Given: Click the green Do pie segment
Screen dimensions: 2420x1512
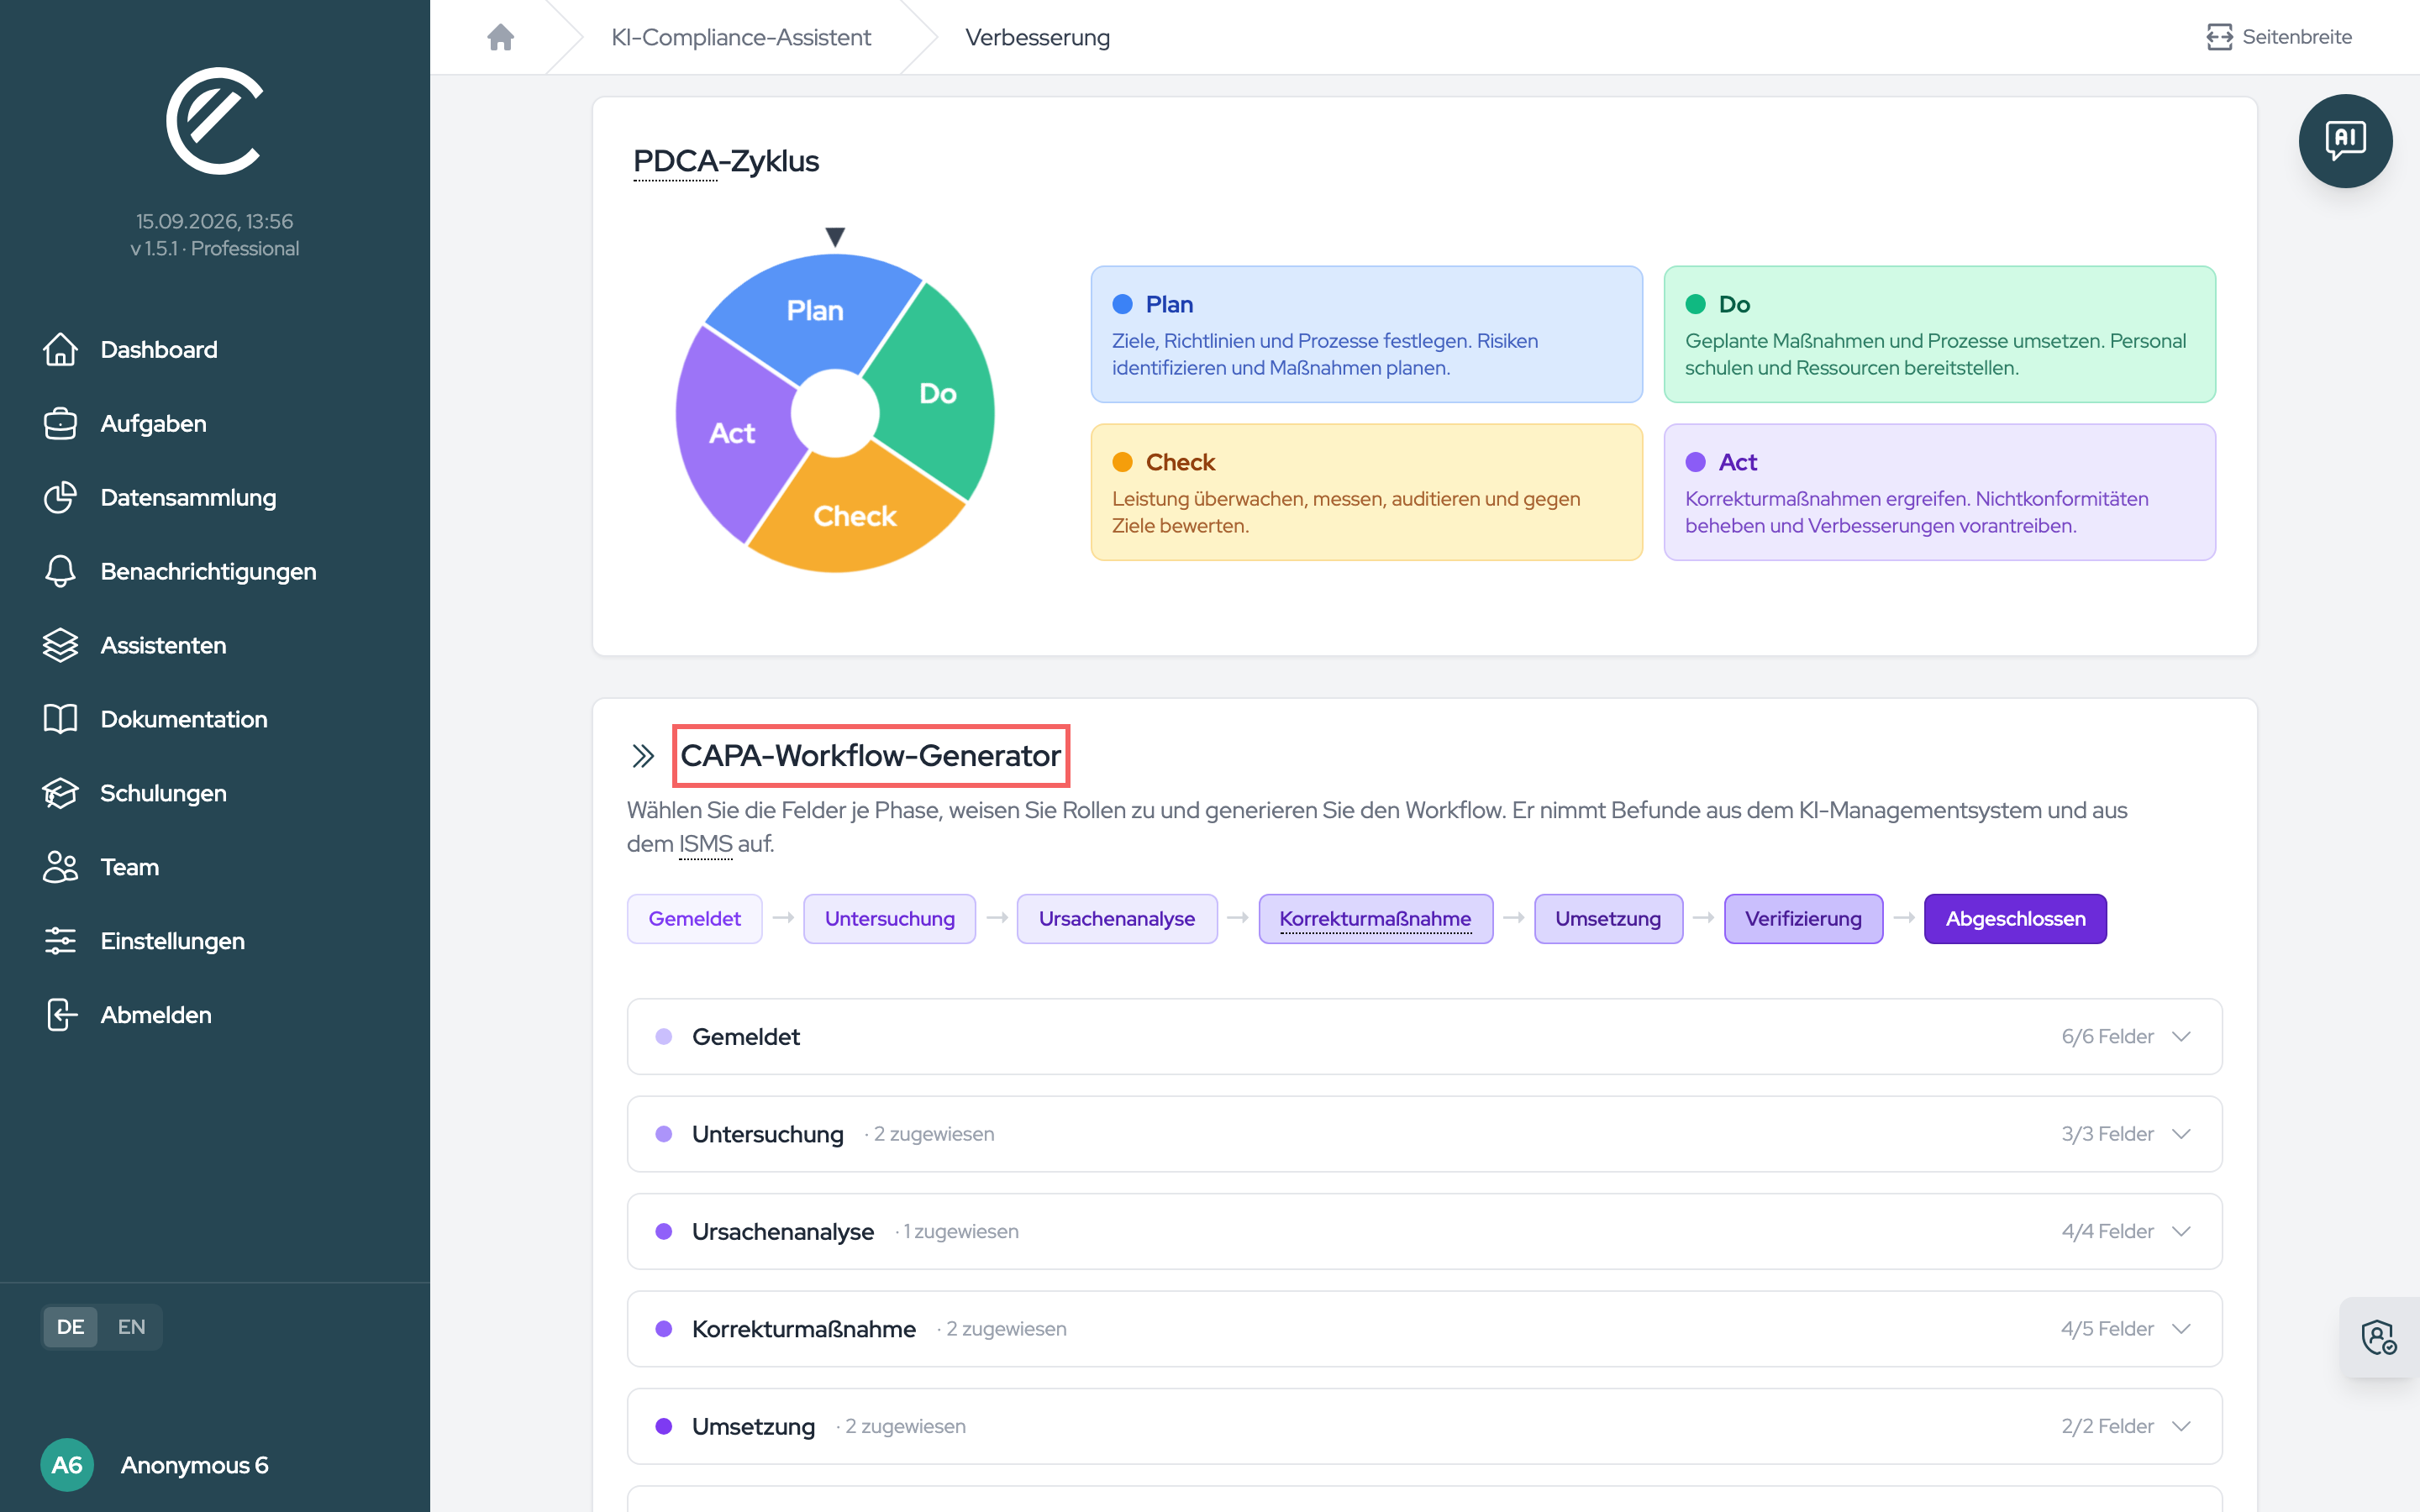Looking at the screenshot, I should click(938, 393).
